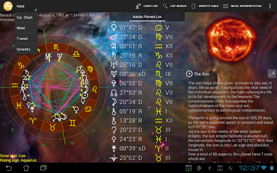Select Saturn row 25°19' R
277x173 pixels.
(x=147, y=55)
